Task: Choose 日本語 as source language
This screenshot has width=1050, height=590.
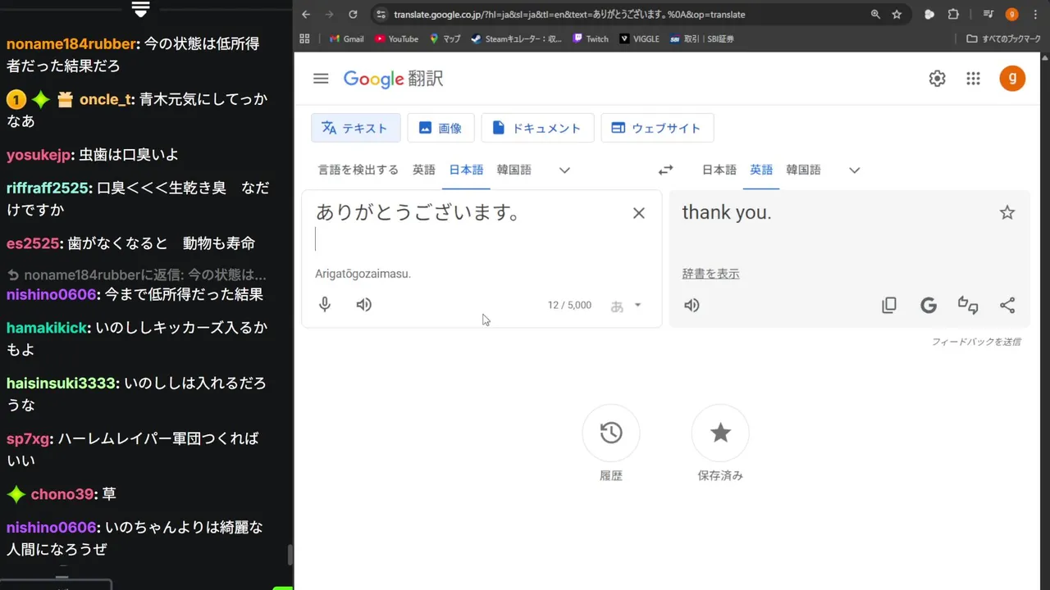Action: (x=466, y=170)
